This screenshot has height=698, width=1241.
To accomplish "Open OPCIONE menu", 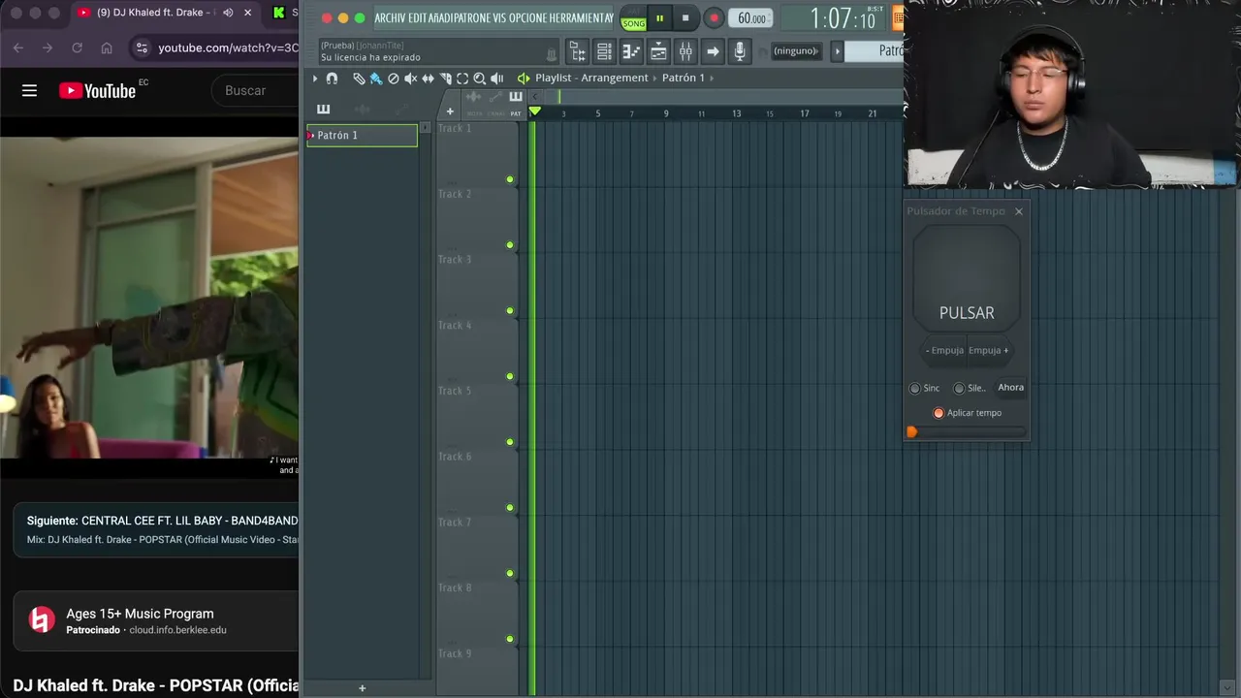I will tap(527, 18).
